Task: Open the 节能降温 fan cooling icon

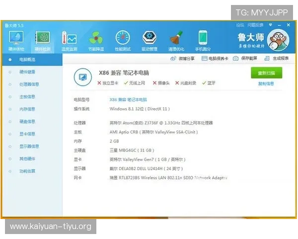Action: (96, 41)
